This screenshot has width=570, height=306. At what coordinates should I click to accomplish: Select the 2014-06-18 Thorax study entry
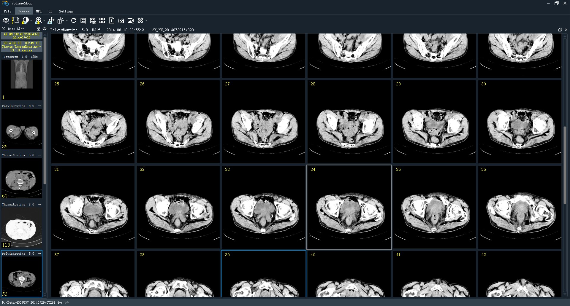coord(21,47)
